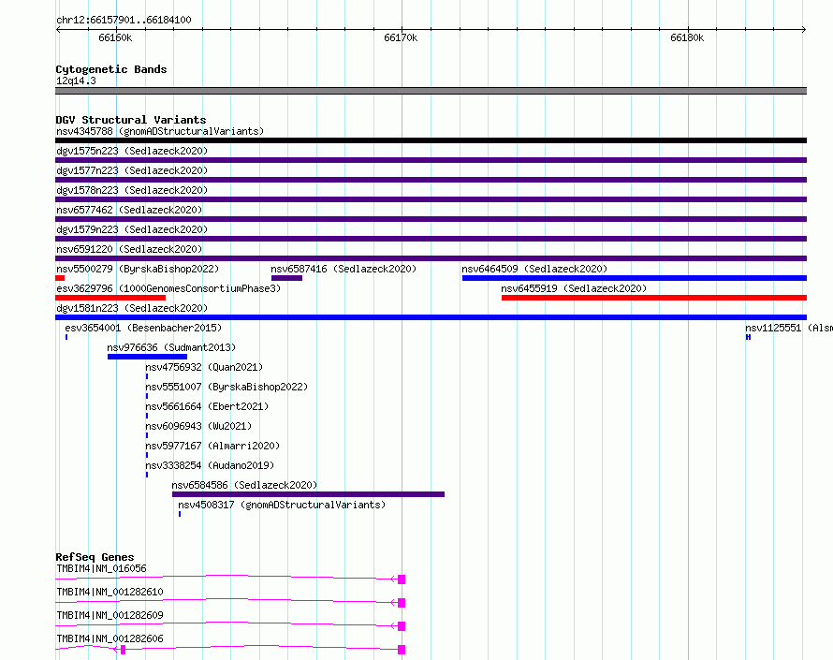Screen dimensions: 833x660
Task: Click the nsv5551007 (ByrskaBishop2022) label
Action: click(227, 387)
